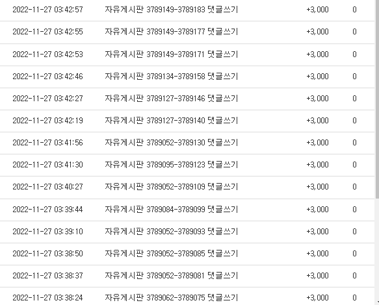Open the 3789149-3789177 댓글쓰기 entry
The height and width of the screenshot is (305, 379).
click(x=172, y=32)
